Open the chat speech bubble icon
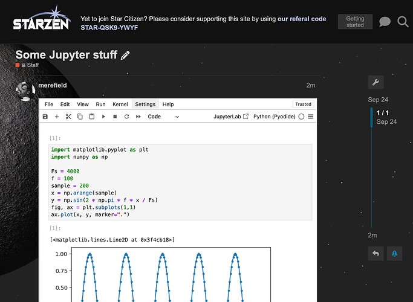 click(385, 22)
